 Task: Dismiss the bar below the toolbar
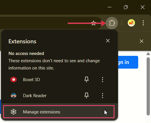tap(141, 41)
